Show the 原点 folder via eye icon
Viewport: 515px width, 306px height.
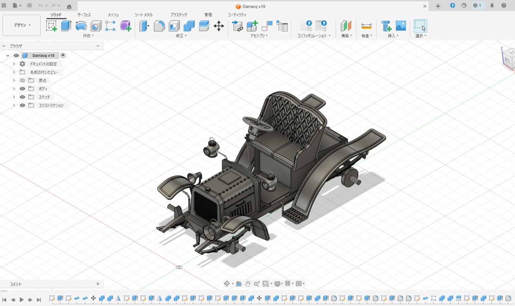[22, 80]
